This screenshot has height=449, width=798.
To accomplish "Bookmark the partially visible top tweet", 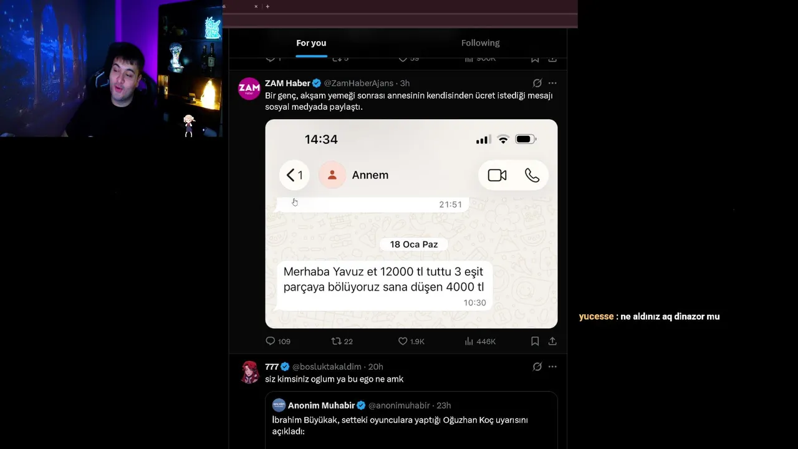I will [x=535, y=59].
